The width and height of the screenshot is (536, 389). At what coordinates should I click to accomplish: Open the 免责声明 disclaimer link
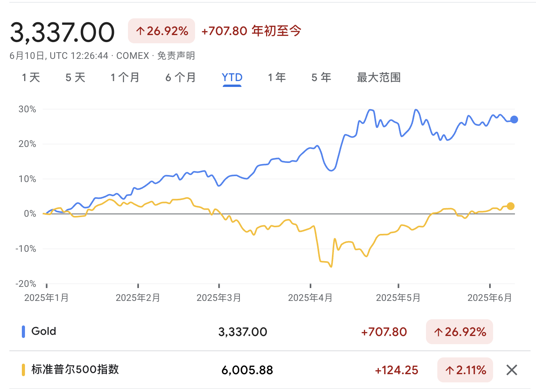pyautogui.click(x=176, y=56)
